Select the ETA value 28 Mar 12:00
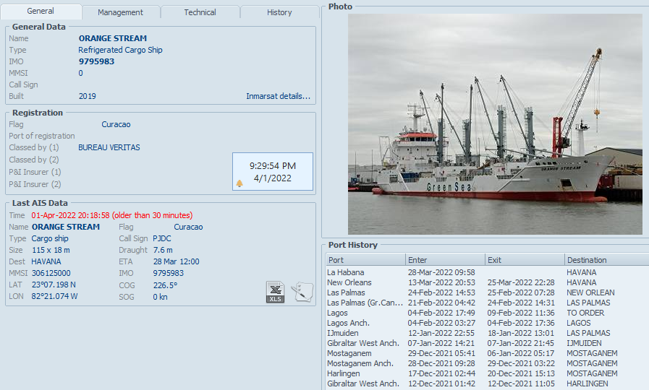Screen dimensions: 649x390 pos(177,261)
